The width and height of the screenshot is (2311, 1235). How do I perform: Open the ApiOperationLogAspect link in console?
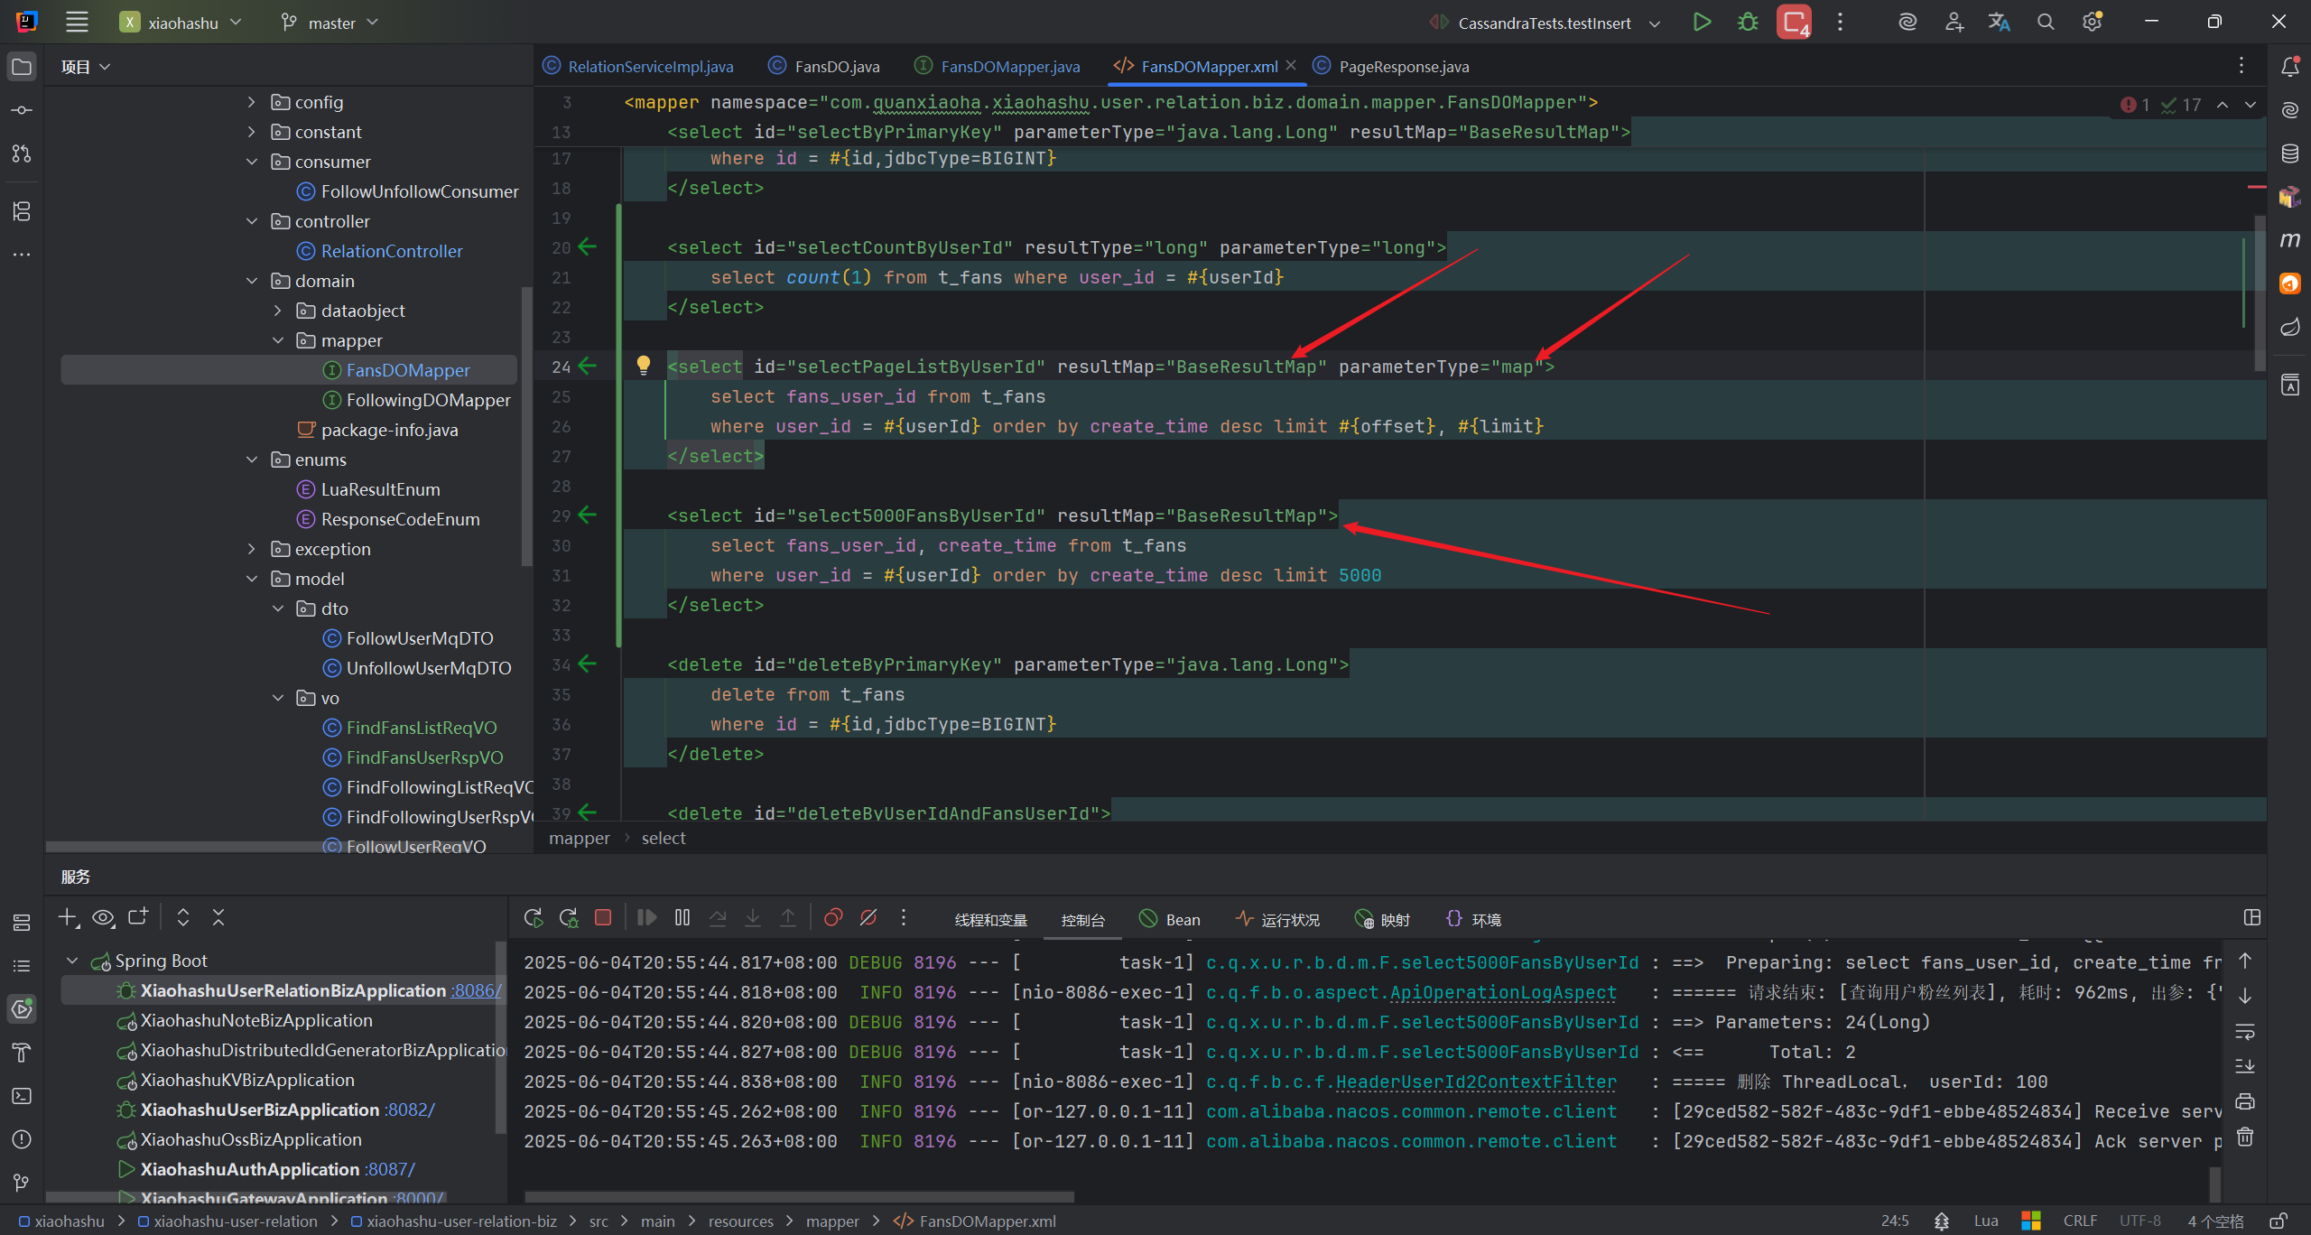tap(1503, 992)
